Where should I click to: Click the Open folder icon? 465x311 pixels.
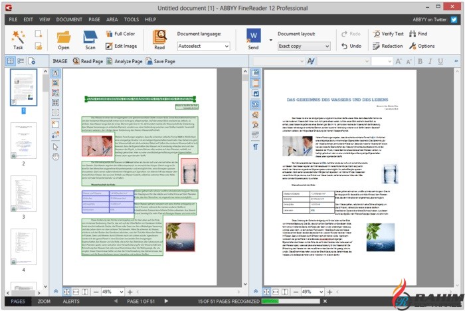64,39
